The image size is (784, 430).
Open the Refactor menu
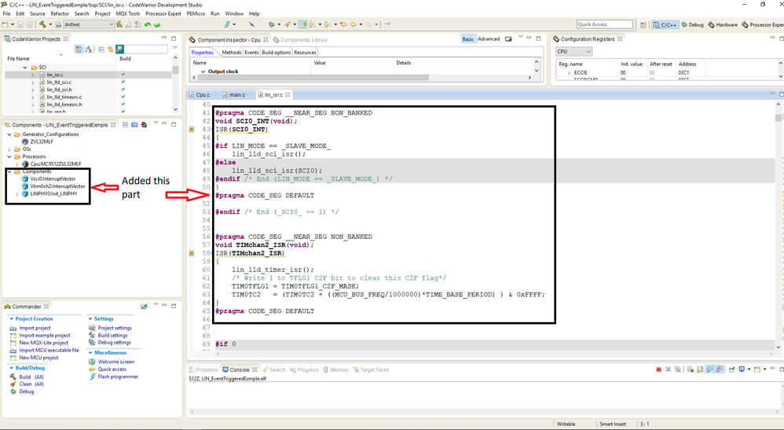pyautogui.click(x=60, y=13)
